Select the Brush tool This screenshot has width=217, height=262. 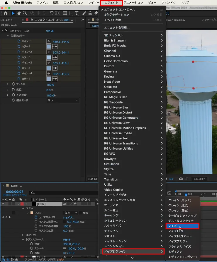pyautogui.click(x=84, y=13)
